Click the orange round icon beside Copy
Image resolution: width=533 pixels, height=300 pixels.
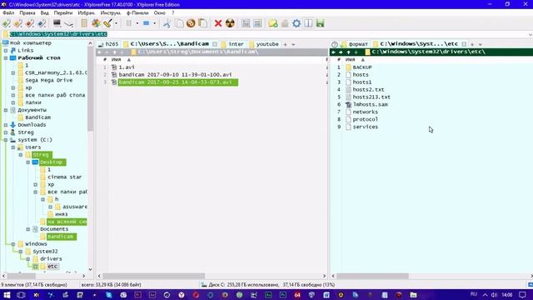pos(191,23)
